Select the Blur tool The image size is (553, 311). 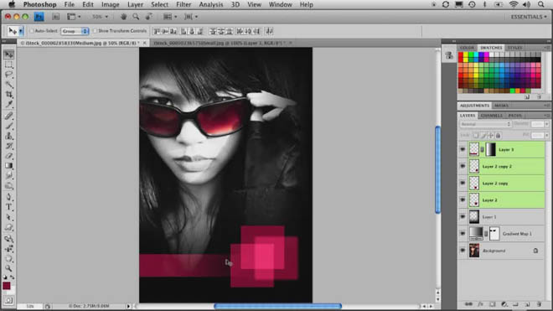coord(9,175)
